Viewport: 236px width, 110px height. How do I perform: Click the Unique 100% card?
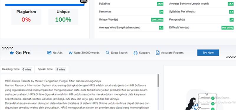(63, 17)
